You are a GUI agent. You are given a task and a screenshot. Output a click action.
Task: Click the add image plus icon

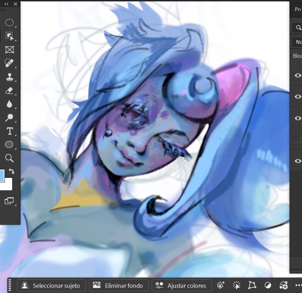tap(284, 285)
